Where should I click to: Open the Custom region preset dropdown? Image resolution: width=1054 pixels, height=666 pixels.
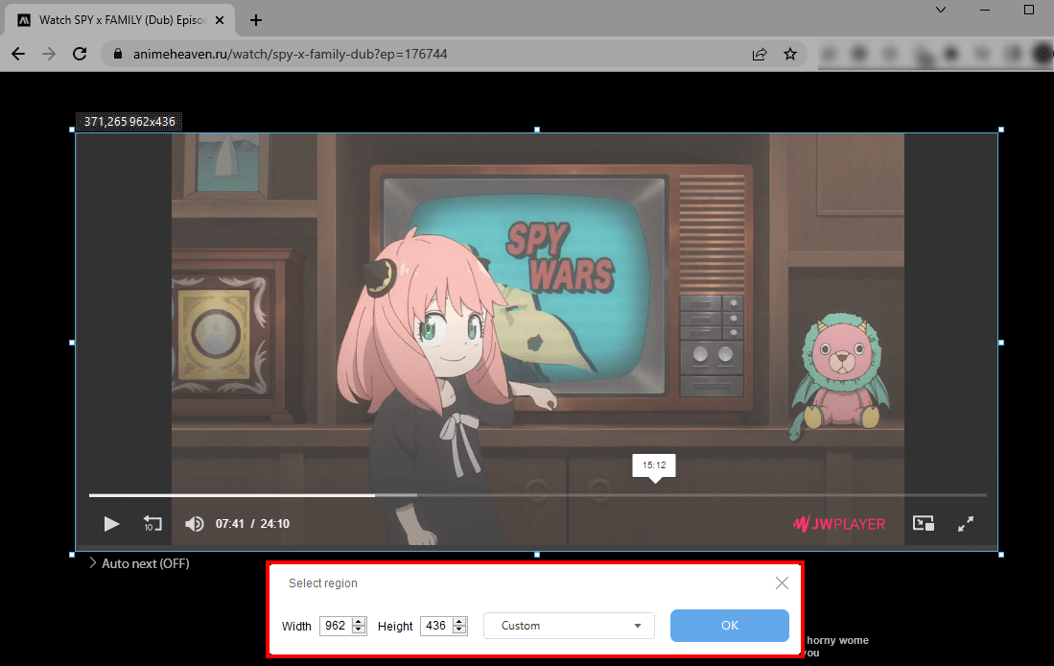point(569,626)
